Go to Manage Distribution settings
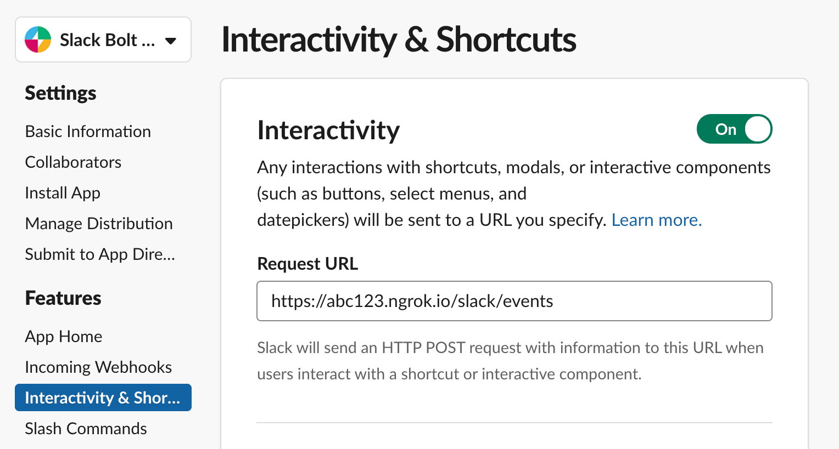Image resolution: width=839 pixels, height=449 pixels. (x=99, y=223)
